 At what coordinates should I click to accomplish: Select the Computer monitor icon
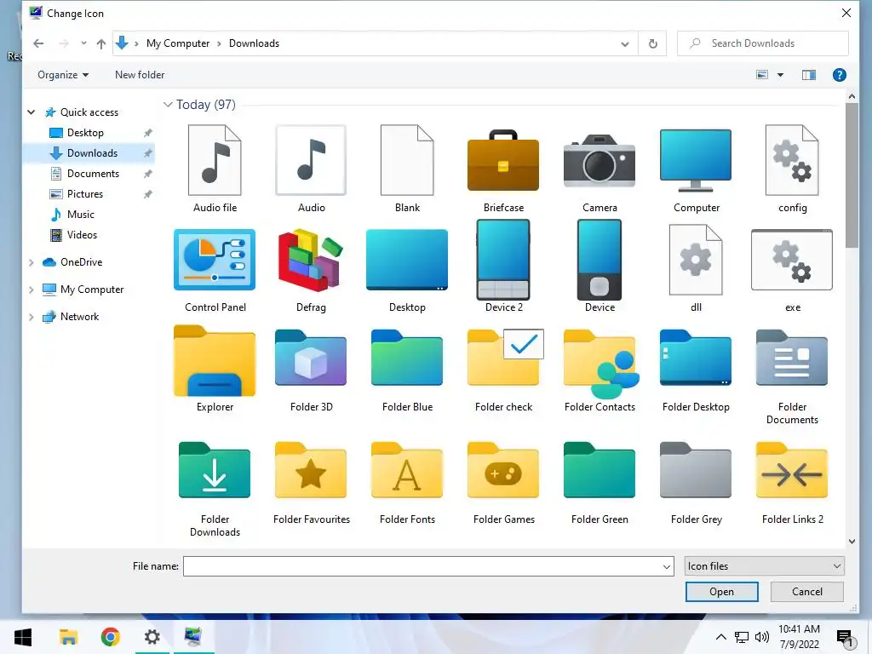click(696, 160)
